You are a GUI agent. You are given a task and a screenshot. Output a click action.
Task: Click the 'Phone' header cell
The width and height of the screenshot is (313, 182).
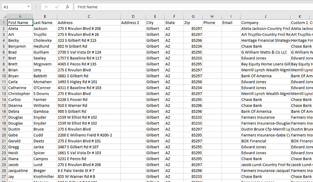click(212, 23)
